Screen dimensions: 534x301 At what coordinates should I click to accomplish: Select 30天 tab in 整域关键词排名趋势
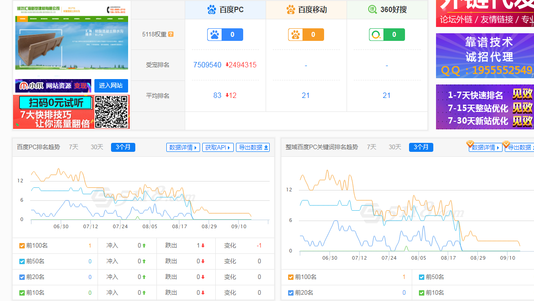[395, 147]
